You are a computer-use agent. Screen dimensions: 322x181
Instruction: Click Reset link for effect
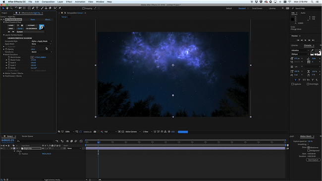coord(33,19)
